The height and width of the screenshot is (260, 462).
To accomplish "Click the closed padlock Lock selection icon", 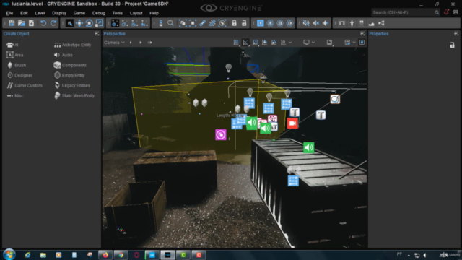I will point(234,23).
